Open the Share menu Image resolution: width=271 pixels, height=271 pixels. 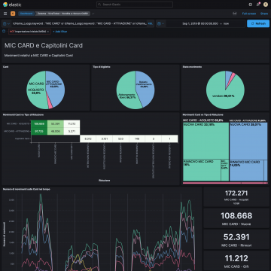coord(264,14)
